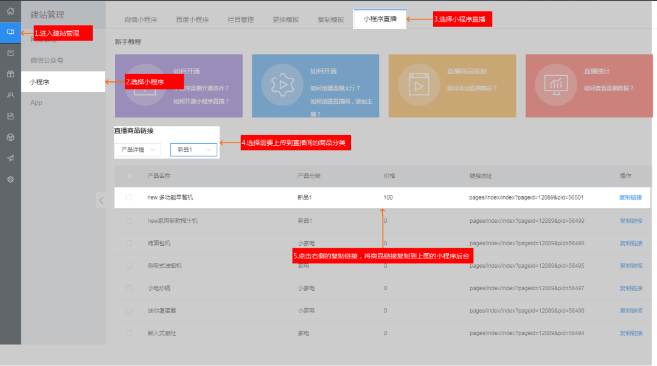Click the gift box icon in sidebar
The height and width of the screenshot is (366, 657).
click(10, 74)
